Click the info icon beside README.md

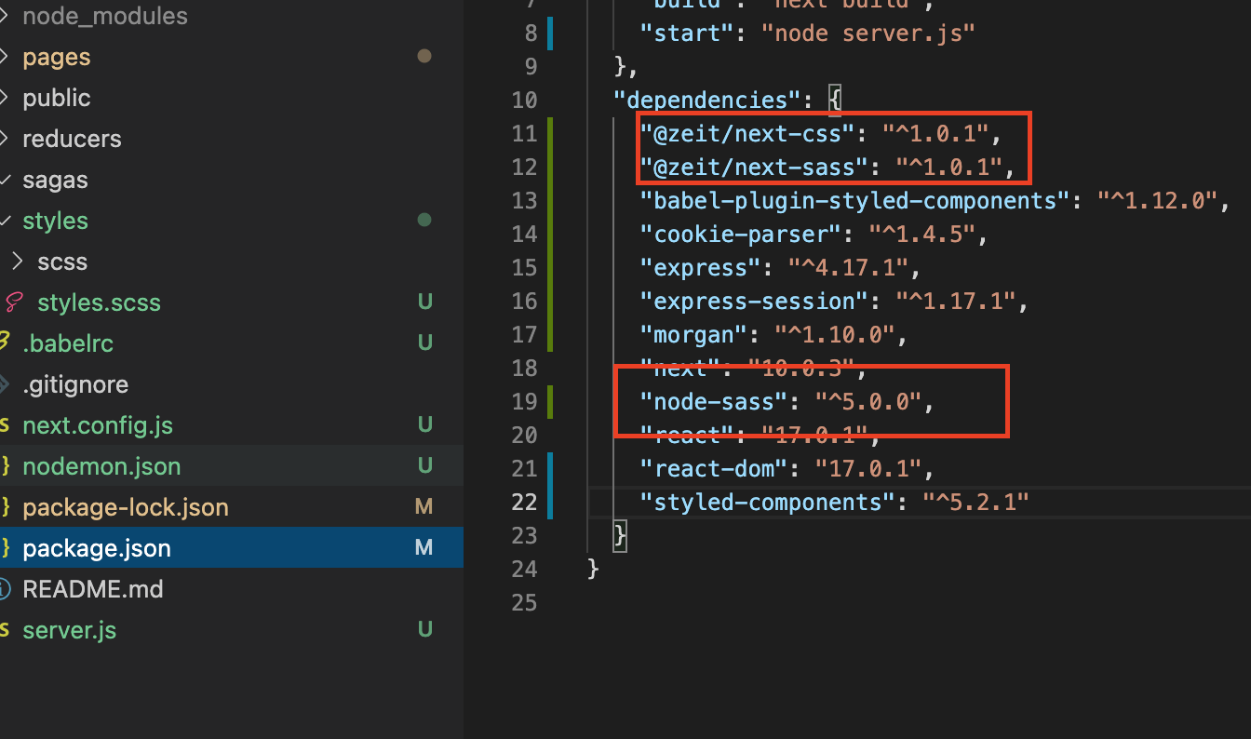point(4,589)
